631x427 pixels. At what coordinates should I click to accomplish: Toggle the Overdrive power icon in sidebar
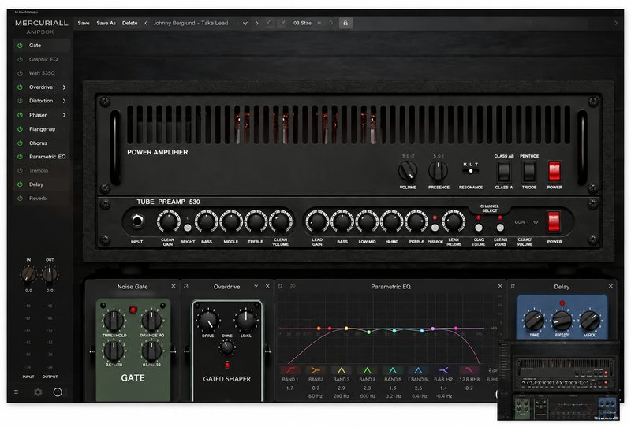click(x=20, y=87)
